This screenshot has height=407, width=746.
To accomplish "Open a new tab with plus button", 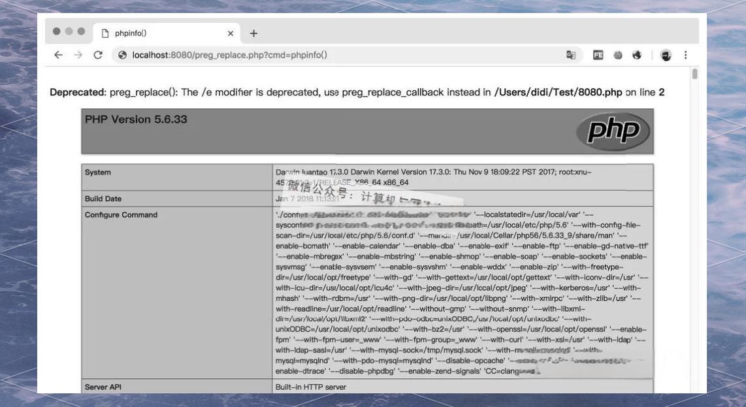I will (x=253, y=33).
